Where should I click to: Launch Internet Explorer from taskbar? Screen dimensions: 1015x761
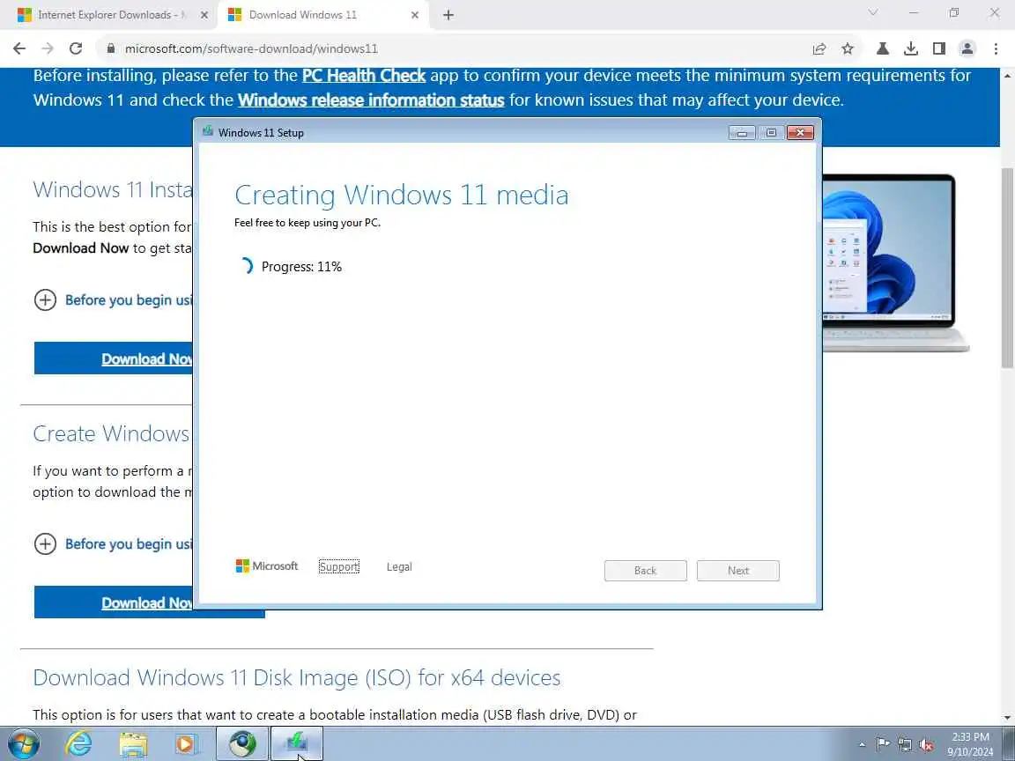[x=79, y=744]
